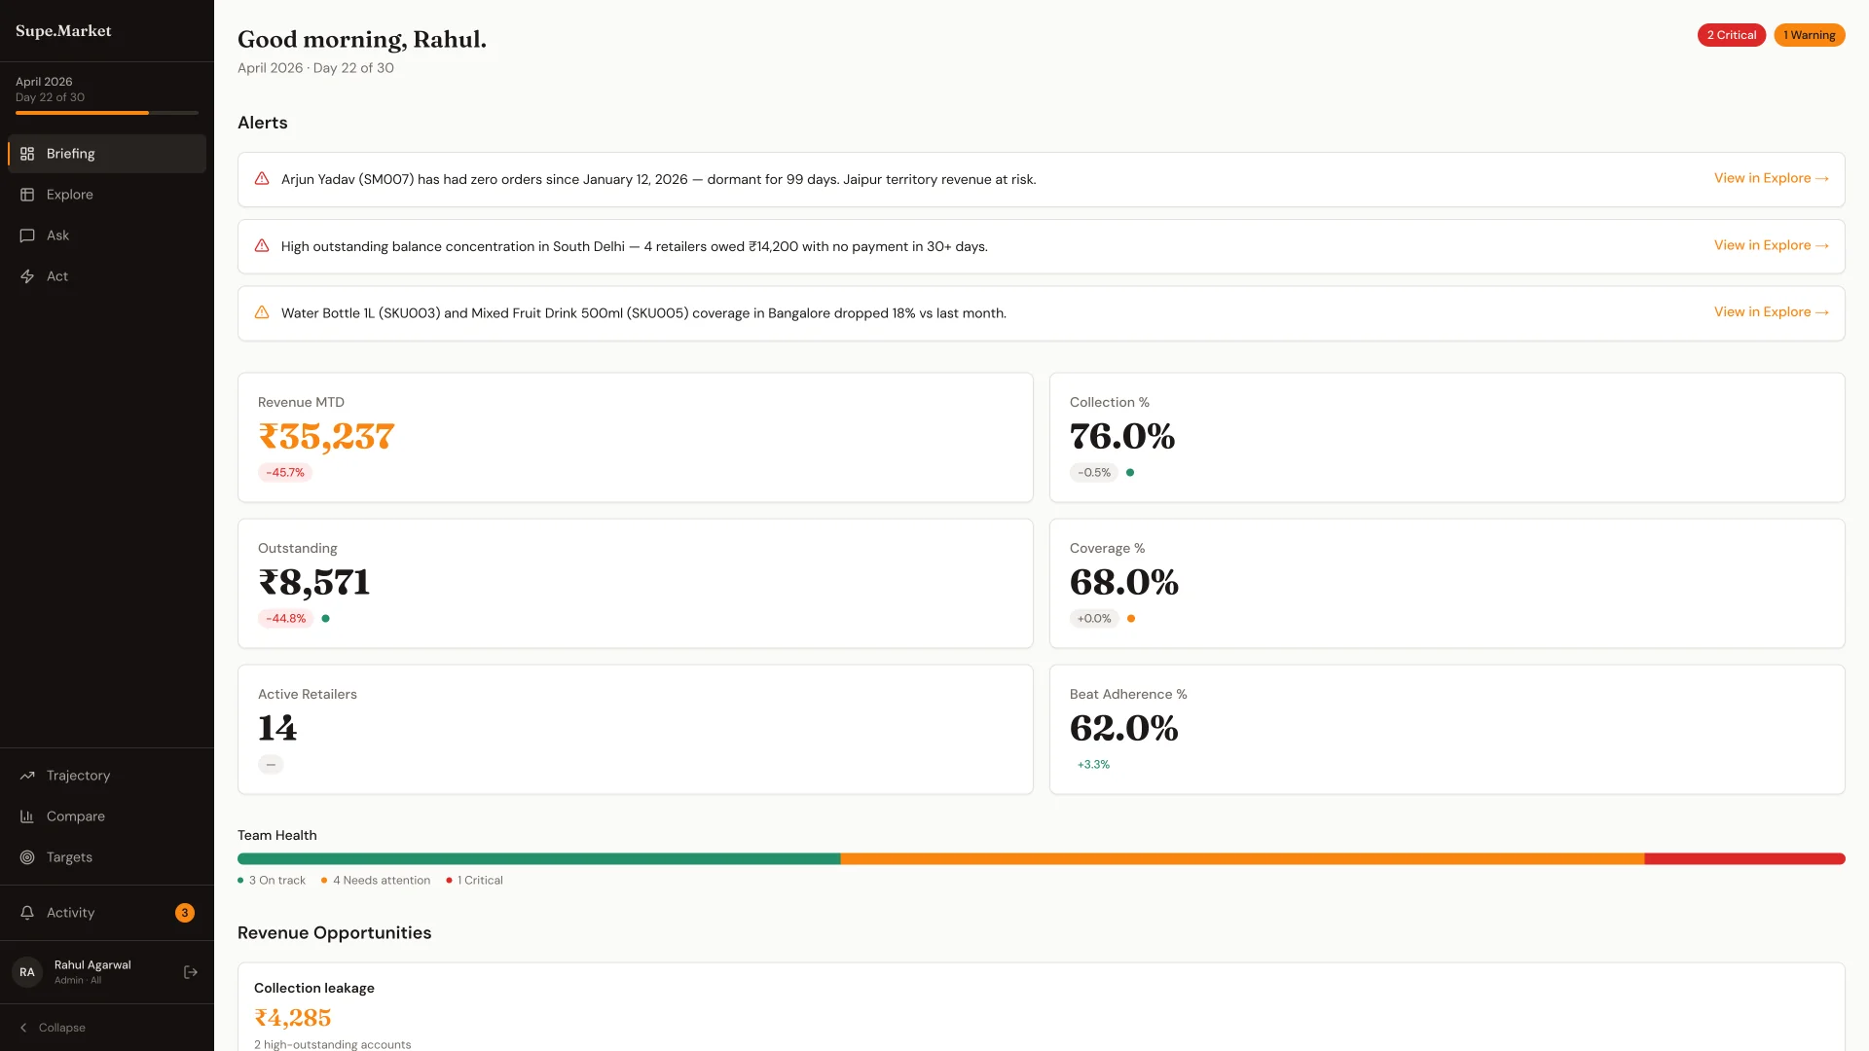Viewport: 1869px width, 1051px height.
Task: Click the Compare bar chart icon
Action: tap(27, 816)
